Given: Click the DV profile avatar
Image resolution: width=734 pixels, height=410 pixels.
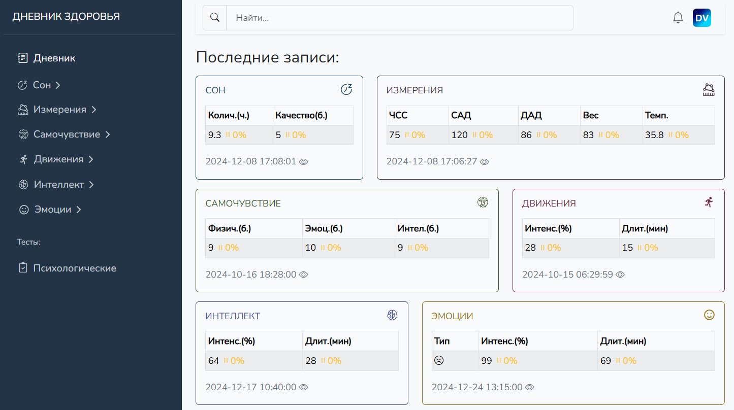Looking at the screenshot, I should point(702,17).
